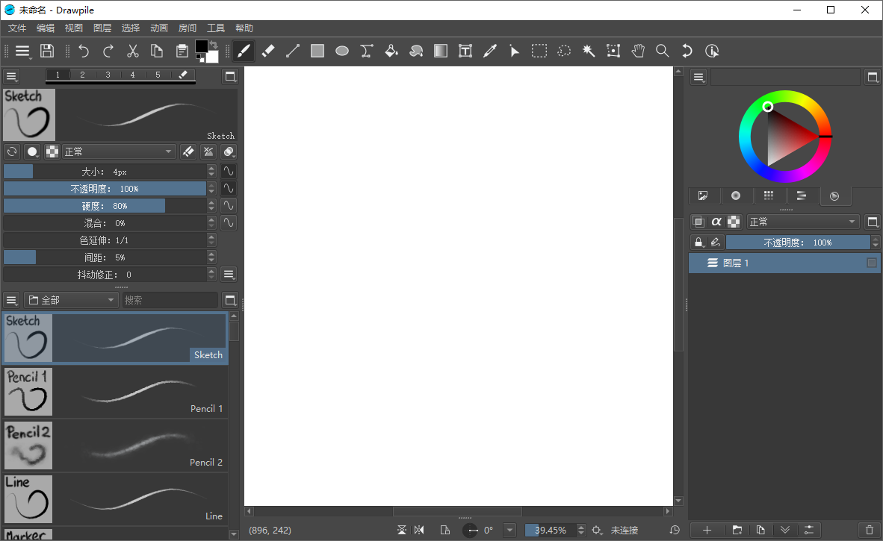Click the Undo arrow icon

[x=84, y=51]
